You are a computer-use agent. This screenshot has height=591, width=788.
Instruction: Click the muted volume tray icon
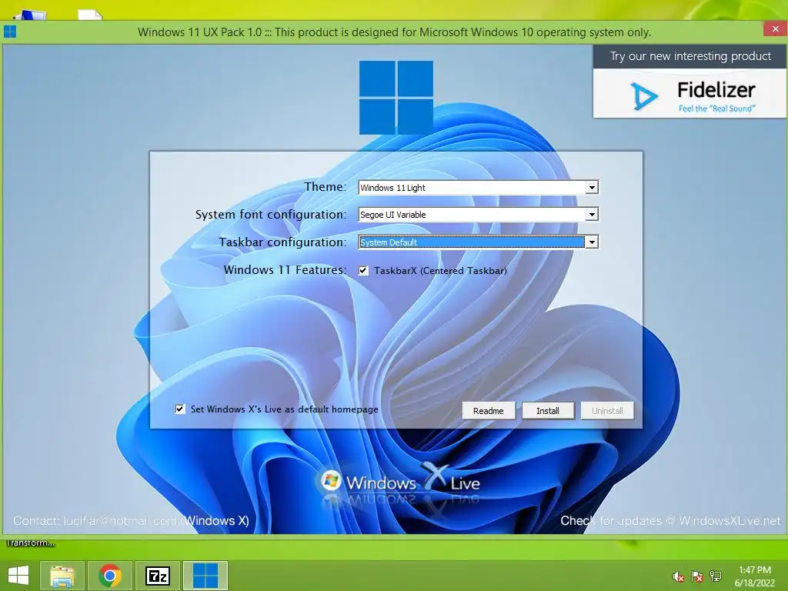(x=678, y=576)
